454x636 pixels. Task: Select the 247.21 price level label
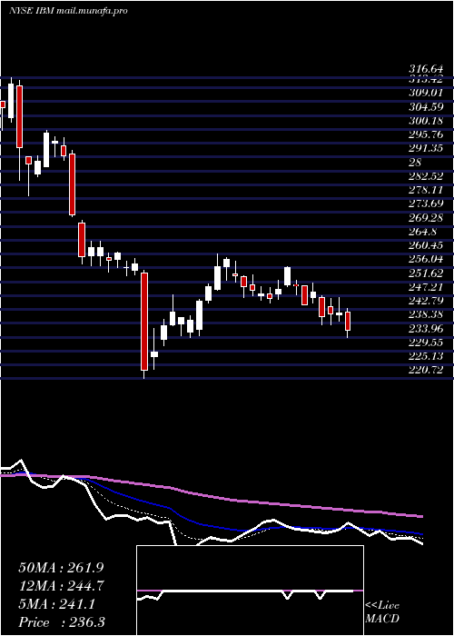point(426,288)
